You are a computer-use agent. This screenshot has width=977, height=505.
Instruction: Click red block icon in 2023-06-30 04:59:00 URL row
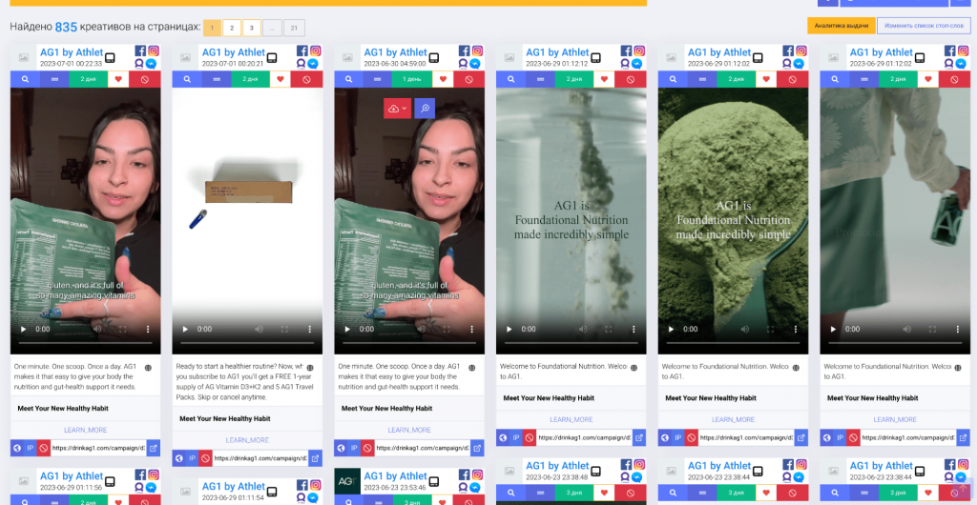click(367, 448)
